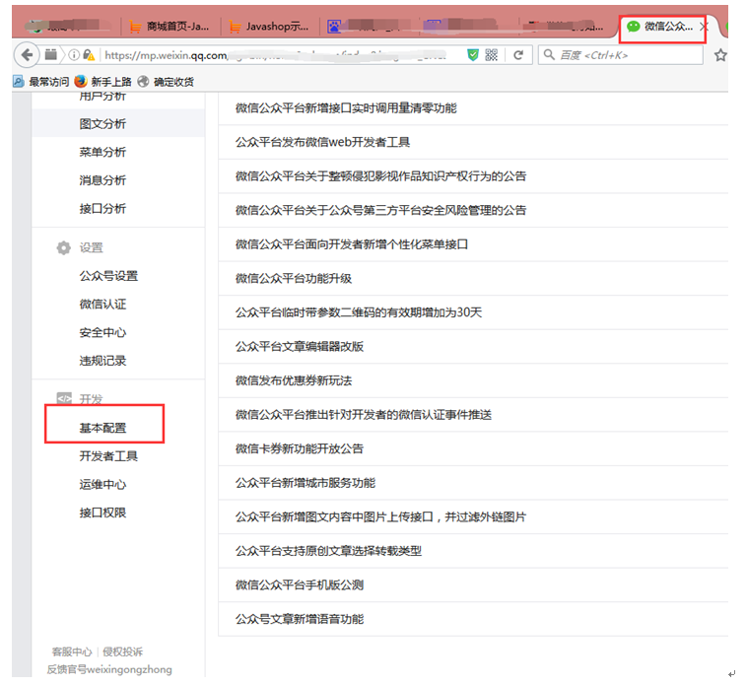Image resolution: width=747 pixels, height=685 pixels.
Task: Click the browser back arrow button
Action: [27, 55]
